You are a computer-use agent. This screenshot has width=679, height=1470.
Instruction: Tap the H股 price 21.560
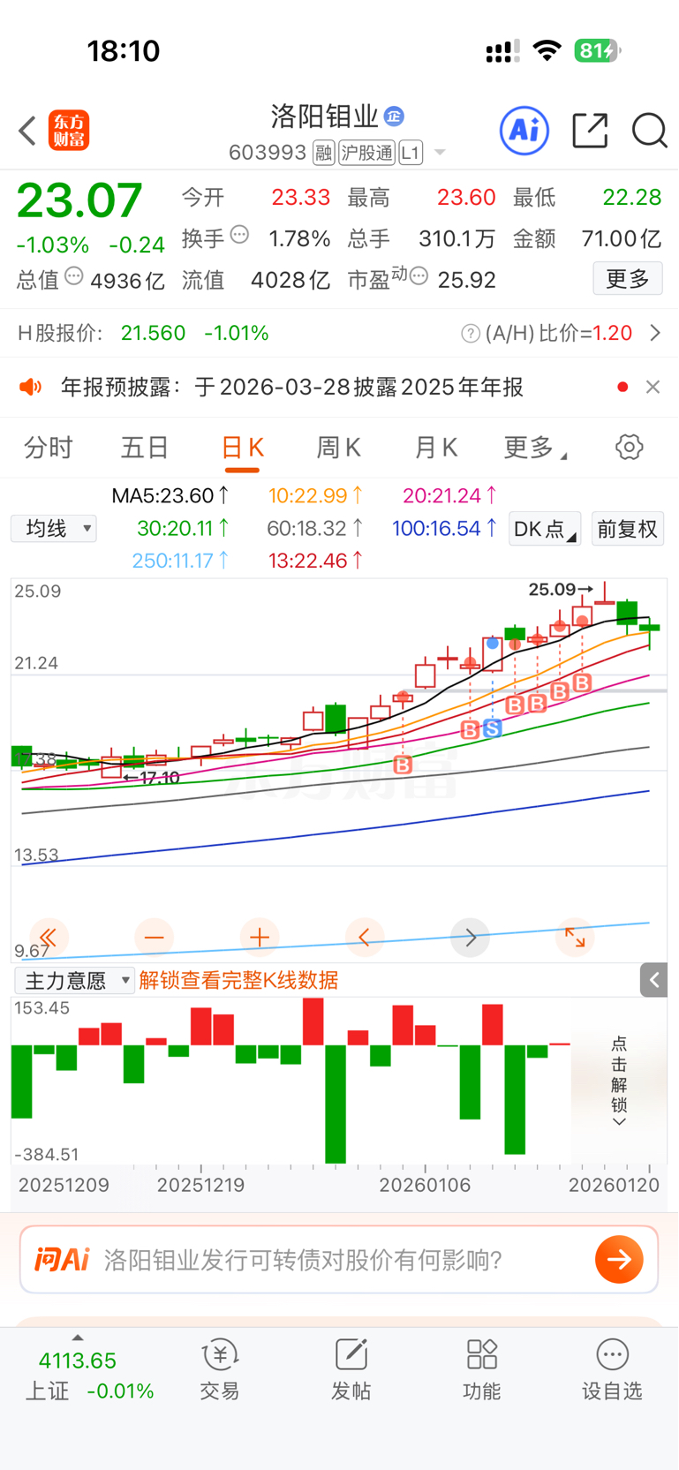tap(153, 333)
